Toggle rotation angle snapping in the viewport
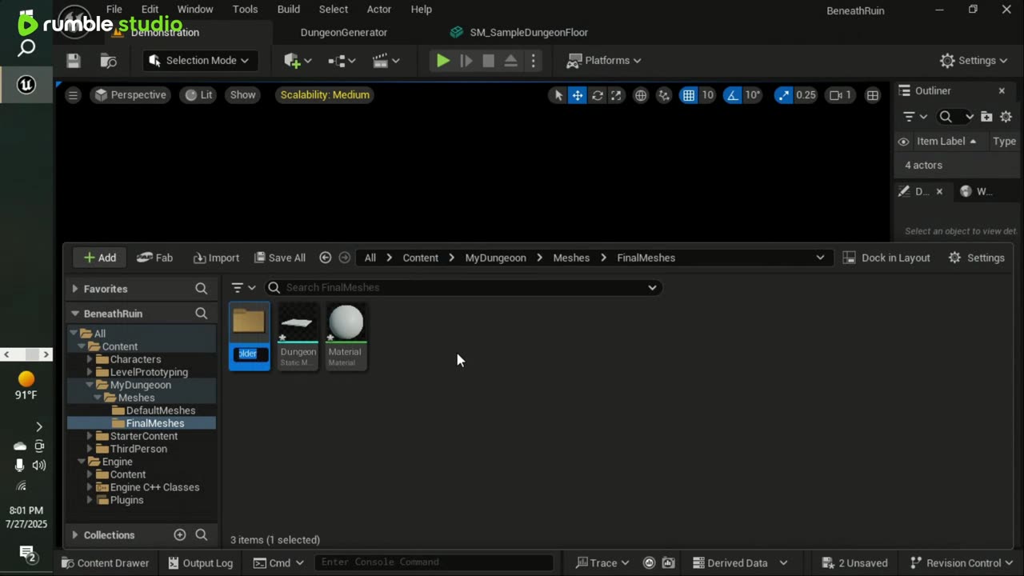Image resolution: width=1024 pixels, height=576 pixels. pyautogui.click(x=732, y=95)
